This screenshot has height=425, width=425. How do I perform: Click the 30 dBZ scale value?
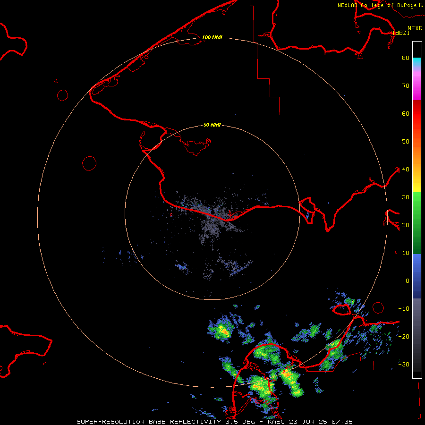pos(406,197)
